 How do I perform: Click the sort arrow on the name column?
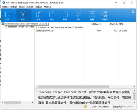(60, 23)
